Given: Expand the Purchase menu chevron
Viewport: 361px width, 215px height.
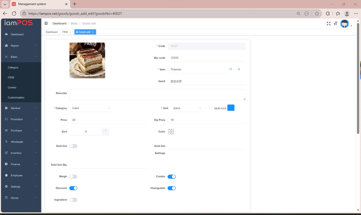Looking at the screenshot, I should pos(36,130).
